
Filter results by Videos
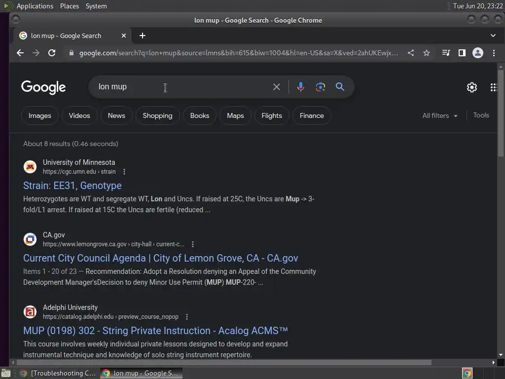pyautogui.click(x=79, y=115)
